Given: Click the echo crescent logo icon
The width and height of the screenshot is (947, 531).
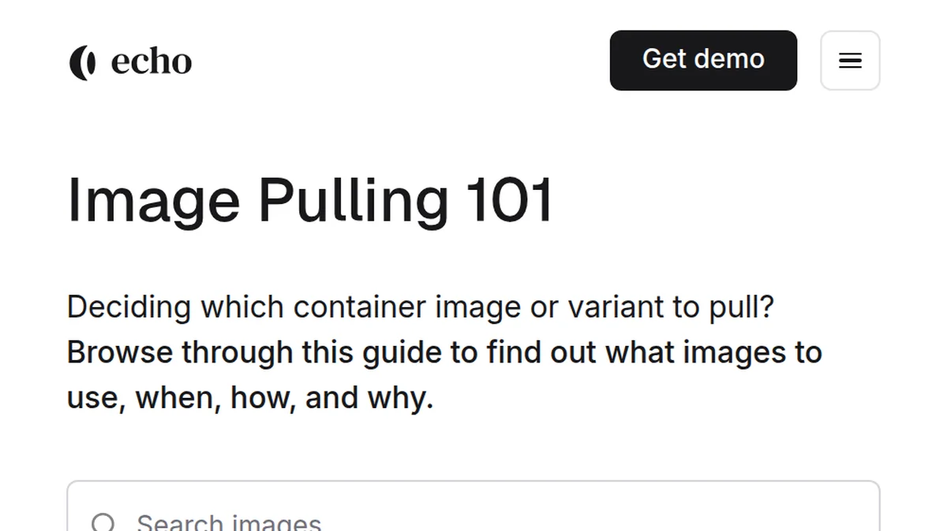Looking at the screenshot, I should 82,62.
